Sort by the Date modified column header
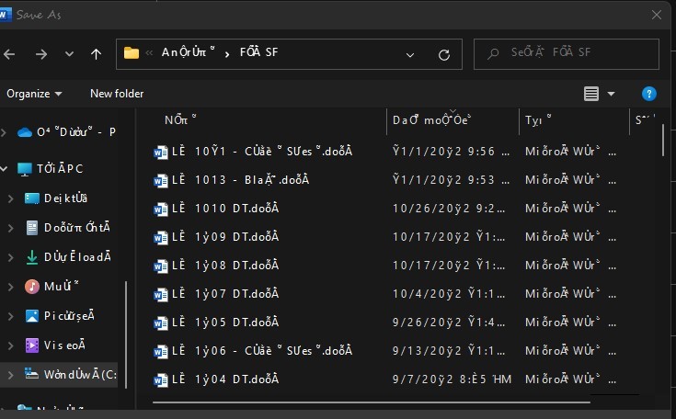Image resolution: width=676 pixels, height=419 pixels. (431, 120)
